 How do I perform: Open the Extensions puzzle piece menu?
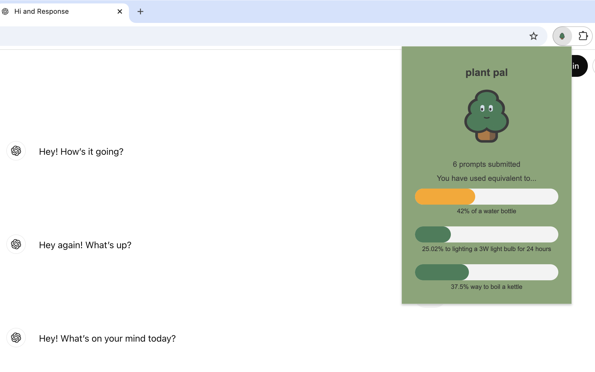(x=583, y=36)
